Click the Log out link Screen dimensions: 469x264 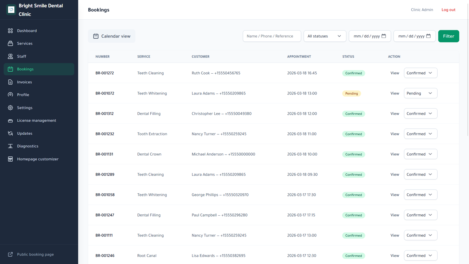tap(448, 10)
